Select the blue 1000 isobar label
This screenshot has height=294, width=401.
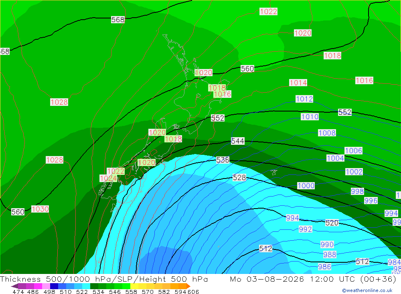pos(306,186)
